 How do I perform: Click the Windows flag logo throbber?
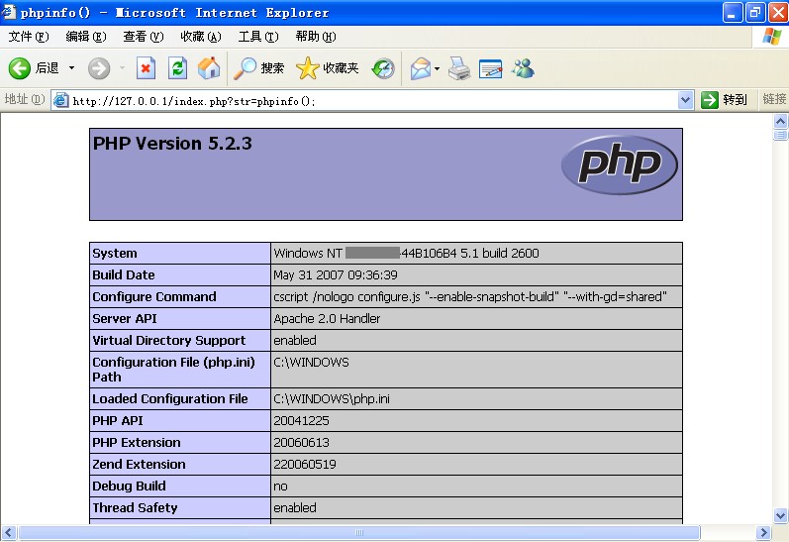click(772, 37)
